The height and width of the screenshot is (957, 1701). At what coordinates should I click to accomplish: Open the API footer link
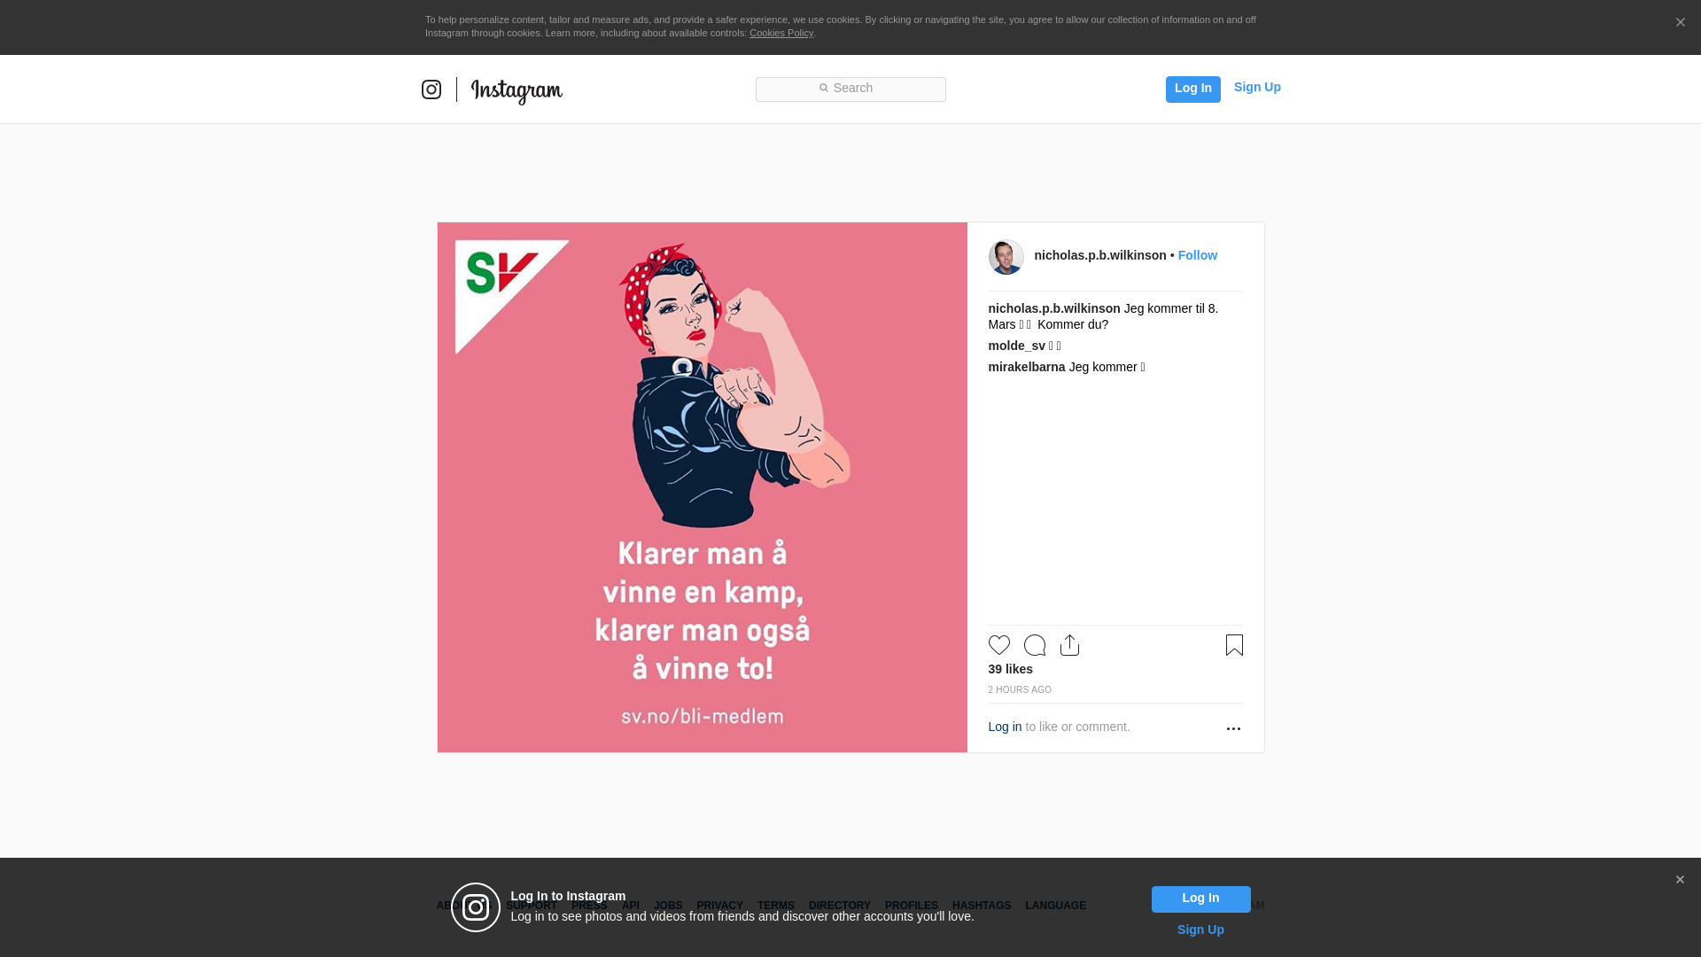tap(630, 906)
